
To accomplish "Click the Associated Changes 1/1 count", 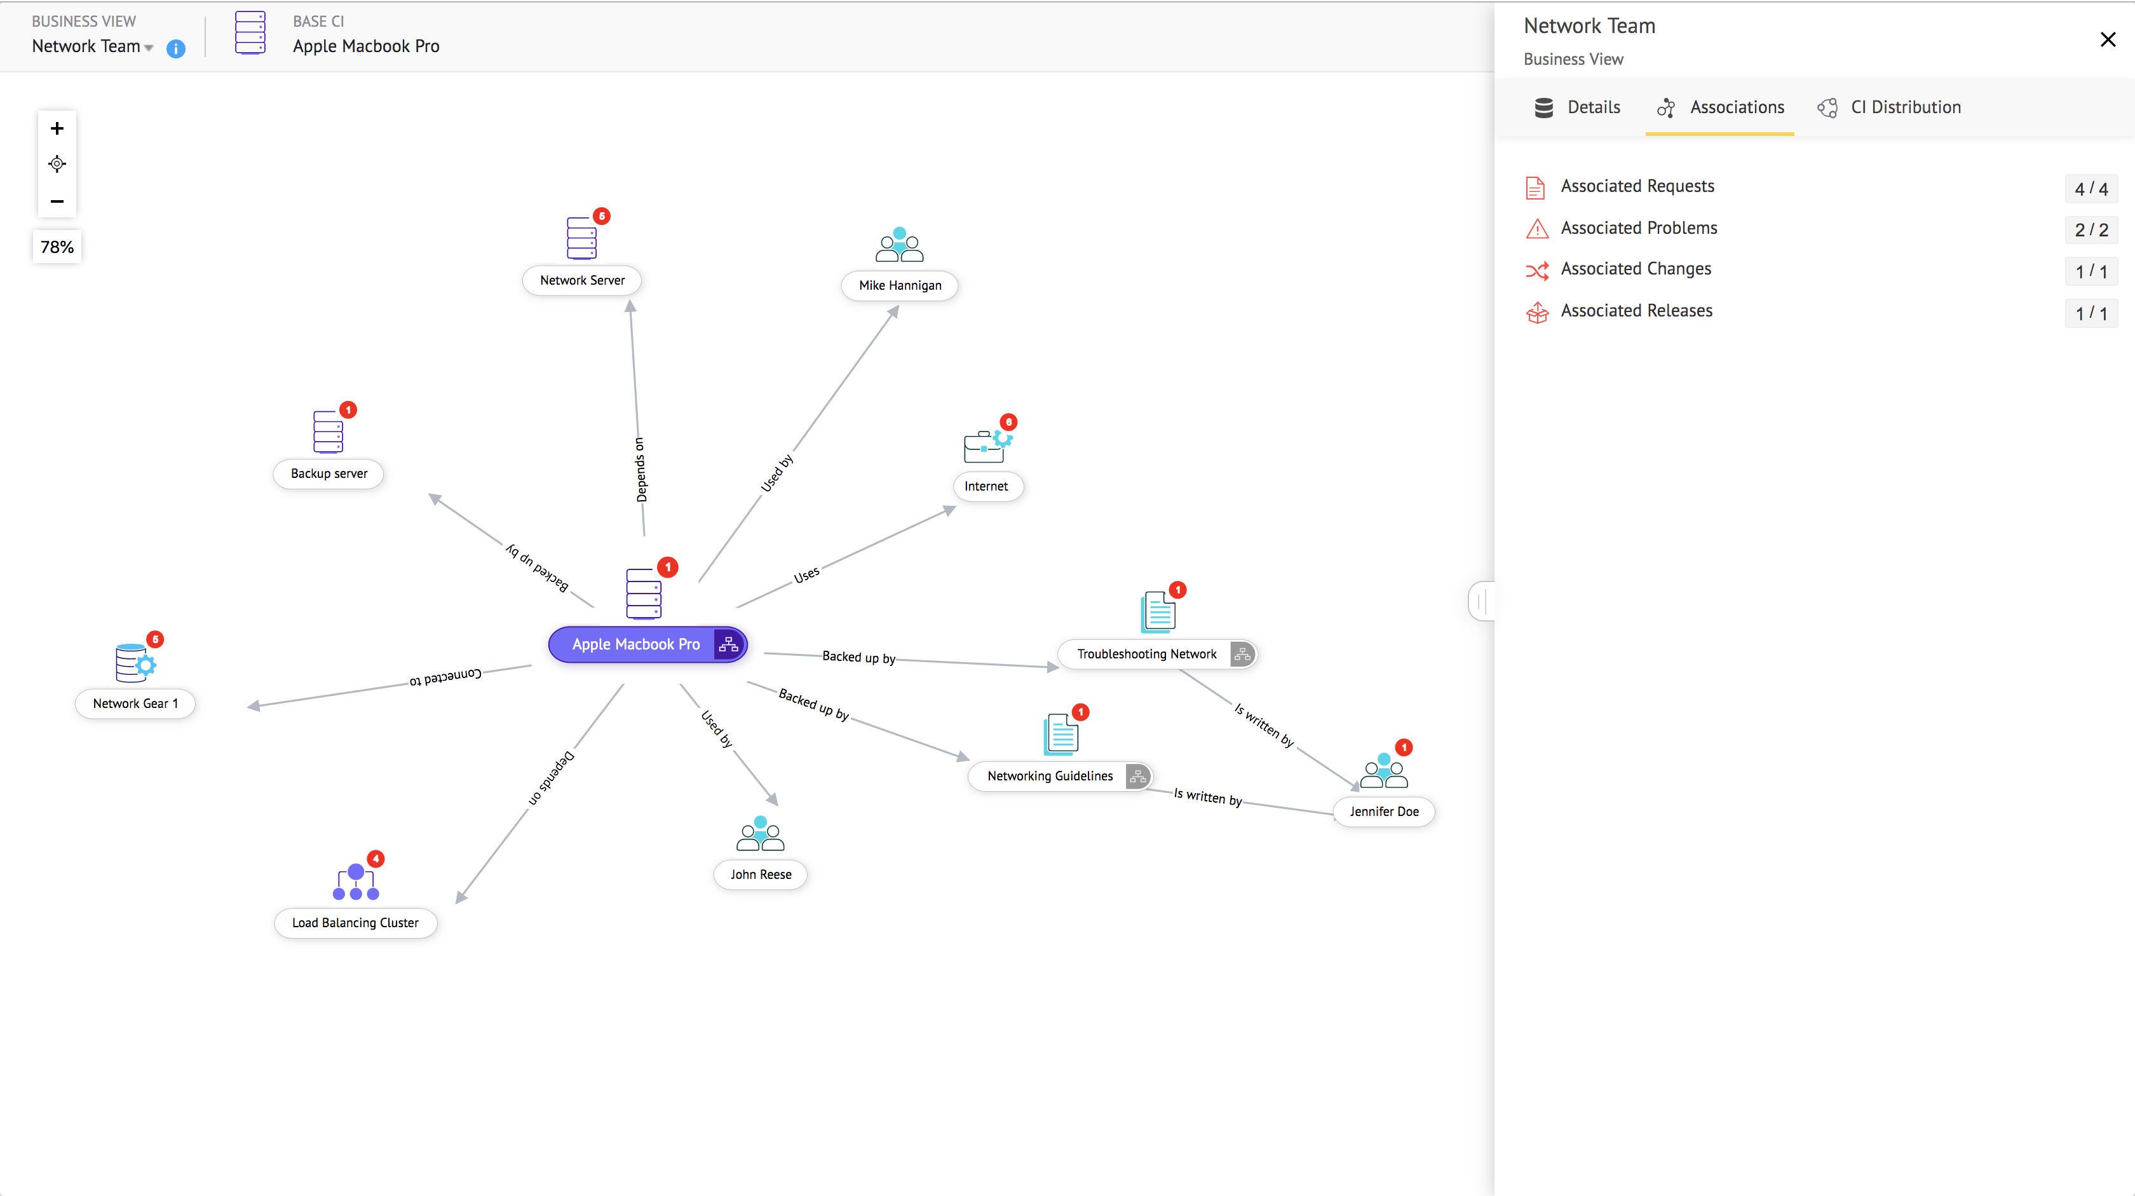I will coord(2091,272).
